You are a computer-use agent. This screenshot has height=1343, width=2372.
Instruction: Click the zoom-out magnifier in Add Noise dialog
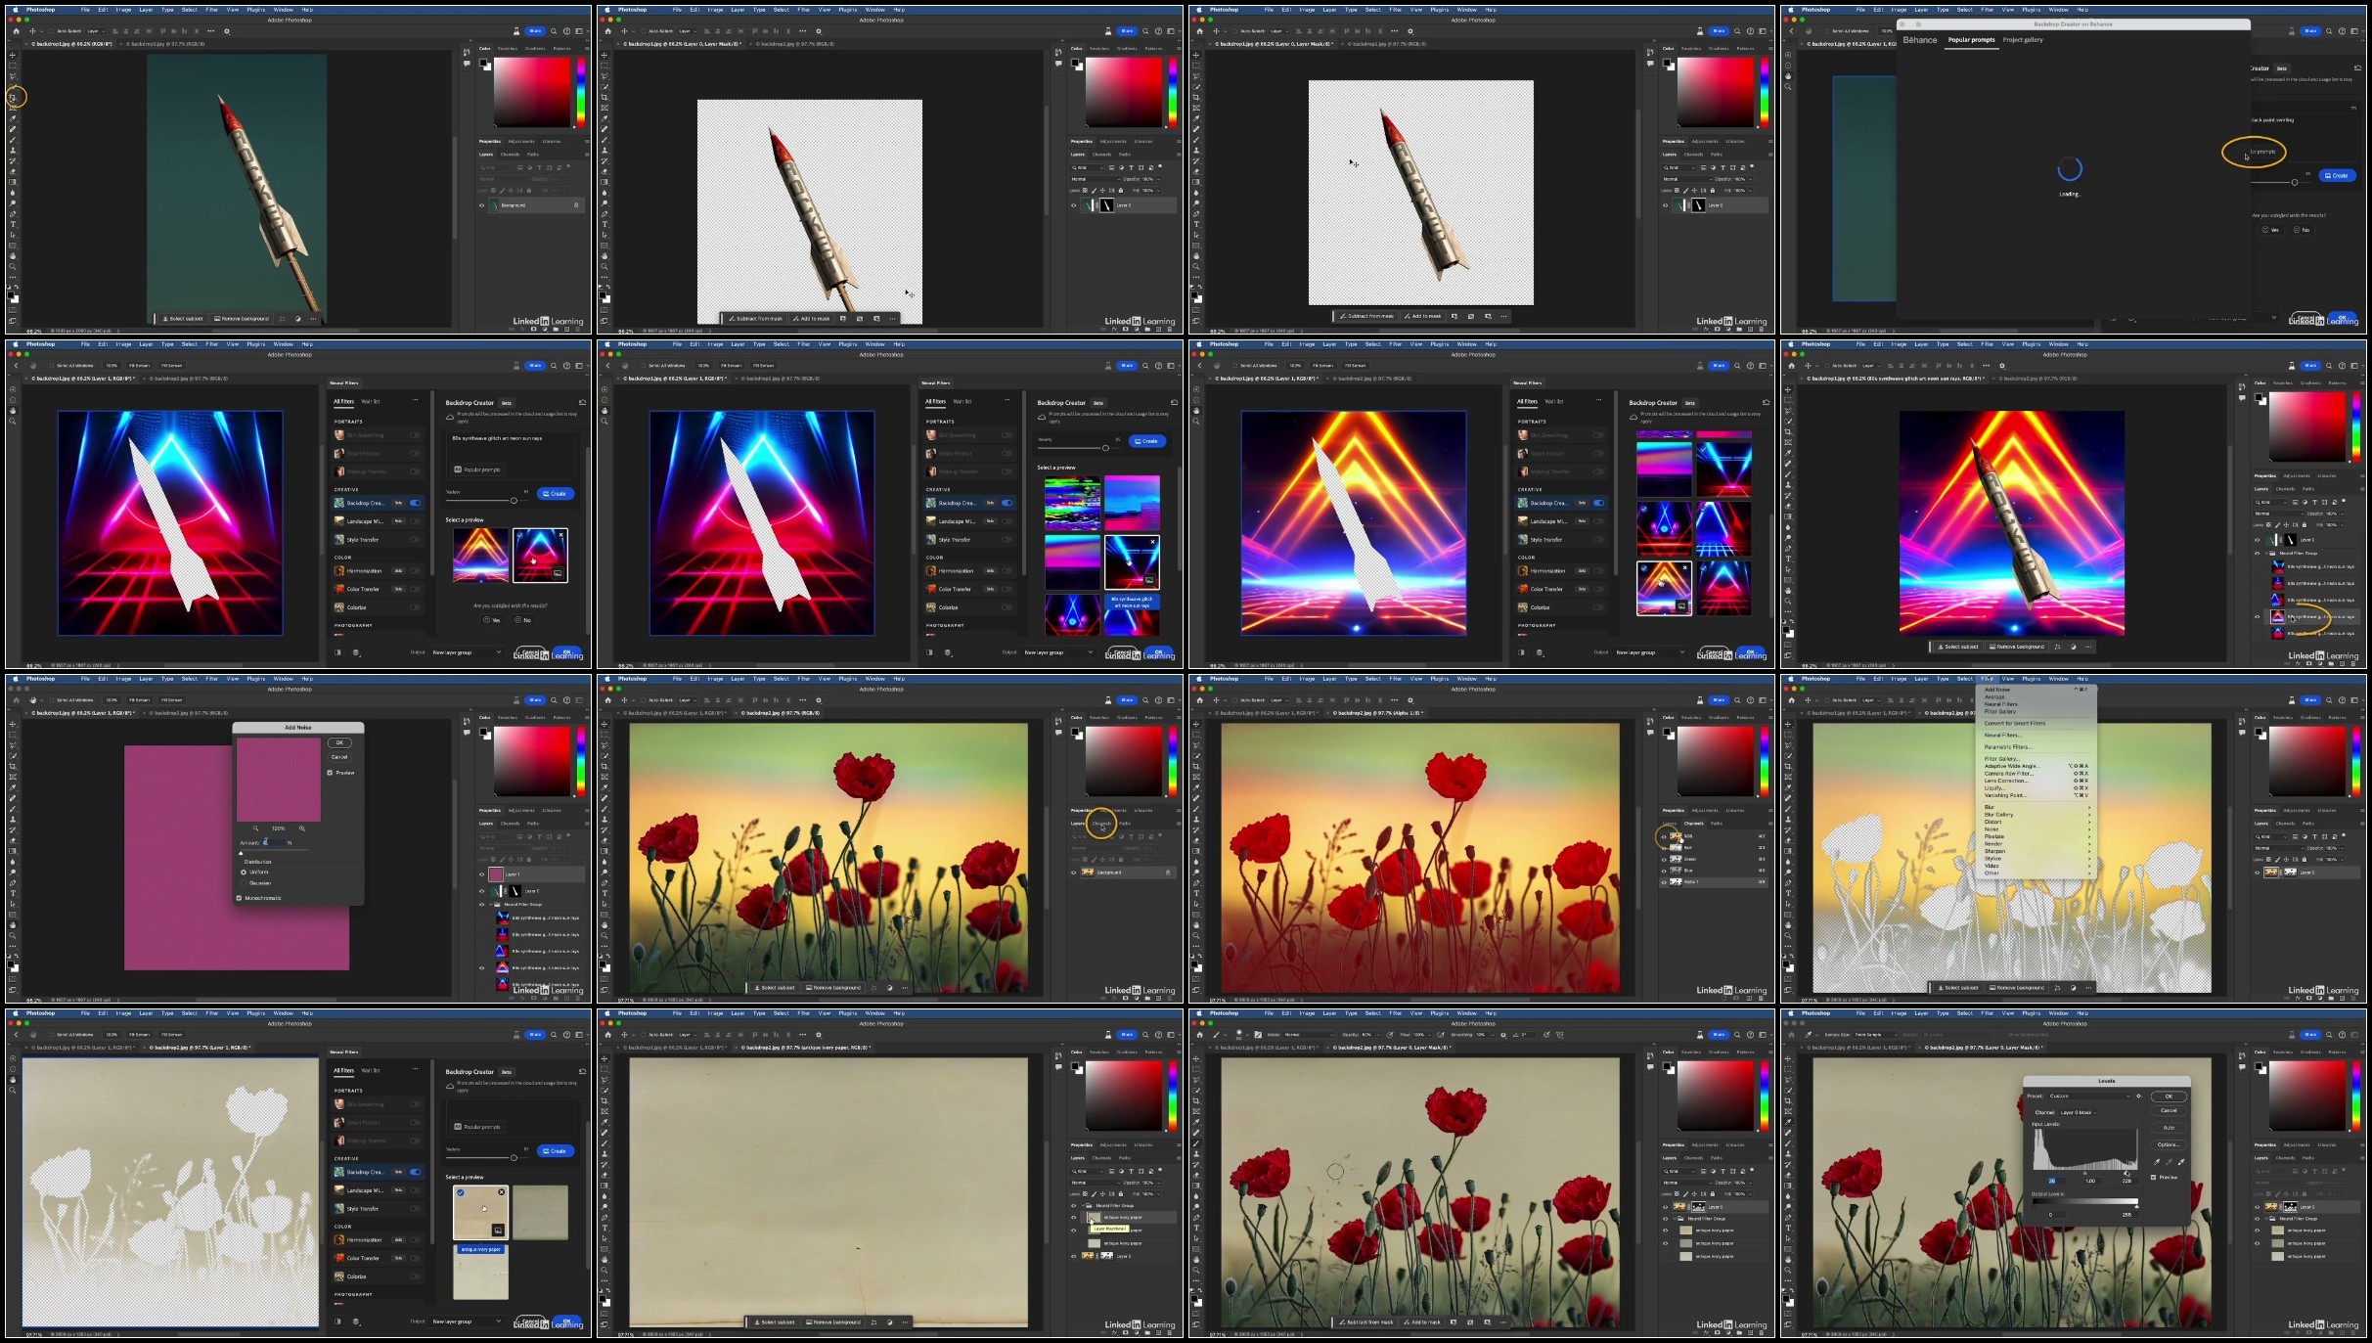[255, 828]
